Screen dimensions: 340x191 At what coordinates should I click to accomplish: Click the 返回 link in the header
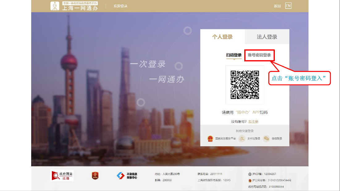[x=277, y=6]
